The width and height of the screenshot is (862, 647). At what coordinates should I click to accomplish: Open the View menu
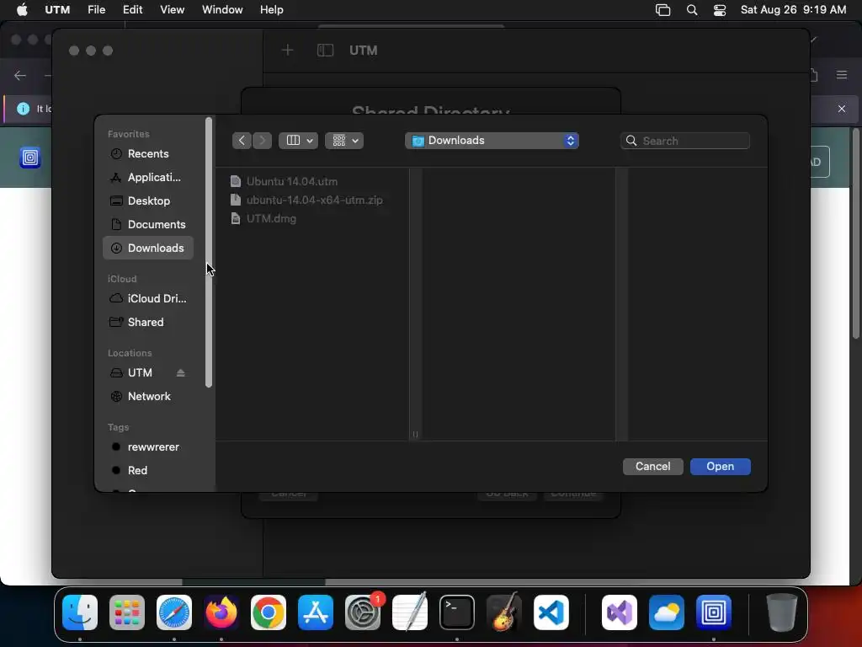[x=172, y=10]
